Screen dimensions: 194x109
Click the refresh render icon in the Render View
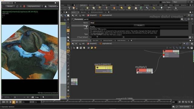[17, 6]
